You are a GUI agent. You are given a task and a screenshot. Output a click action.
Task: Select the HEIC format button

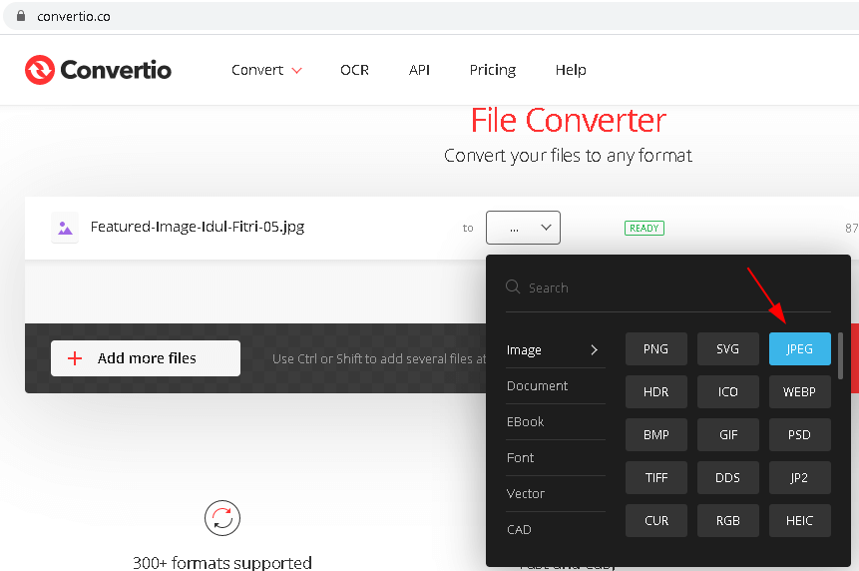click(799, 521)
